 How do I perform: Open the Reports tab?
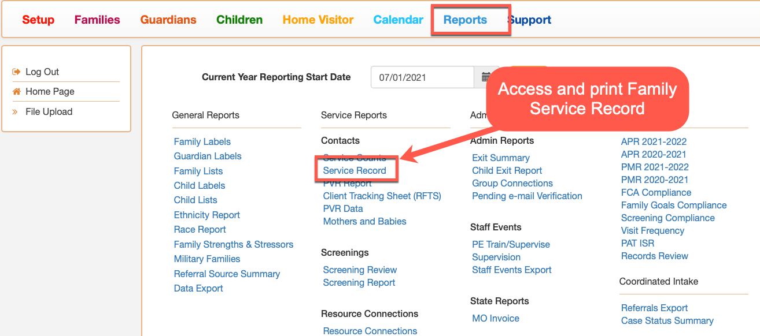click(x=465, y=20)
